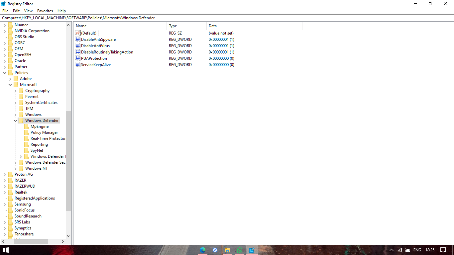Expand the Proton AG key
The width and height of the screenshot is (454, 255).
(5, 174)
